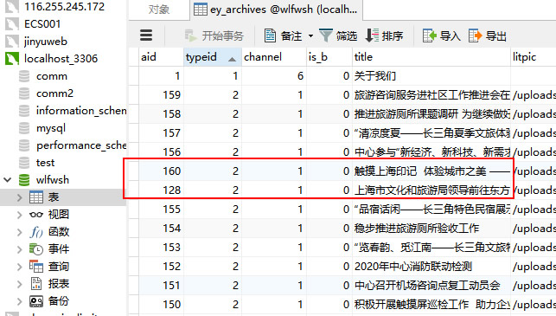
Task: Click the litpic column header
Action: [x=534, y=57]
